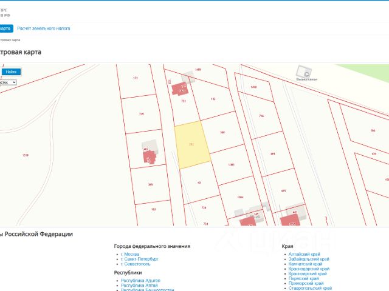Select parcel 1489 on the map

click(198, 70)
